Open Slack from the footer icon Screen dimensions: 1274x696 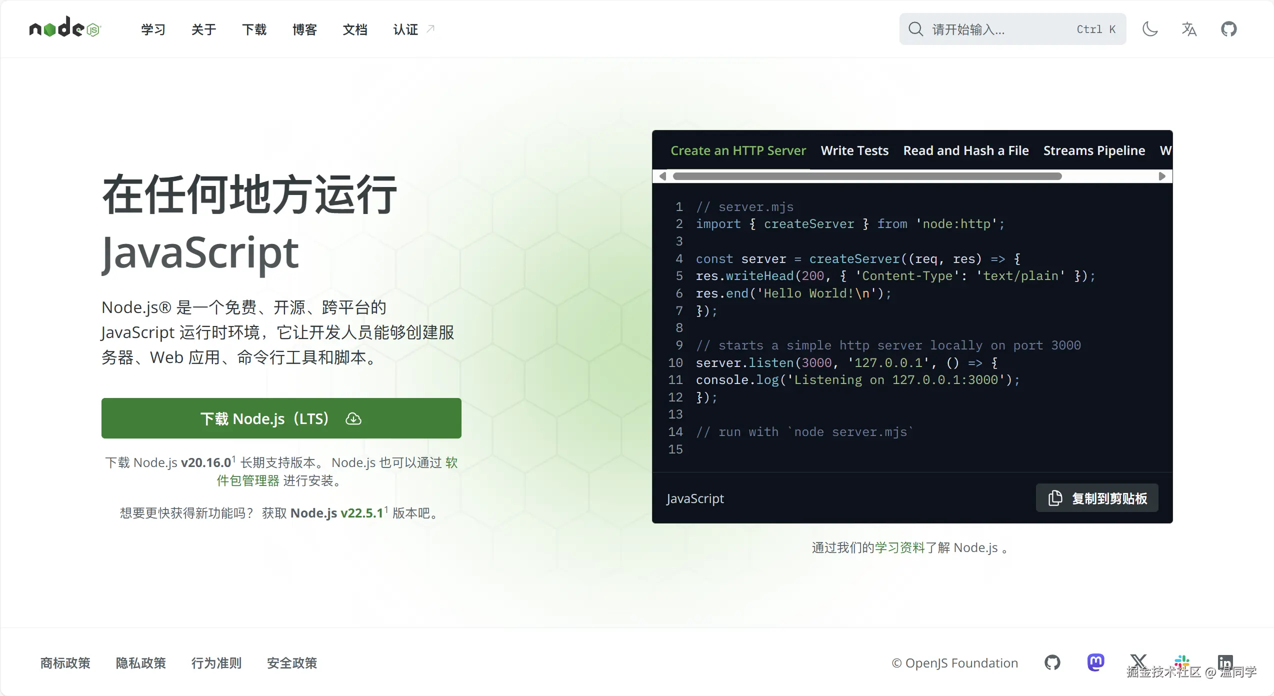click(x=1181, y=662)
